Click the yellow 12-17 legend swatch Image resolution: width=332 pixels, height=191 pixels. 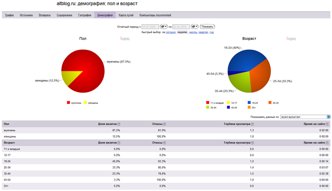228,102
